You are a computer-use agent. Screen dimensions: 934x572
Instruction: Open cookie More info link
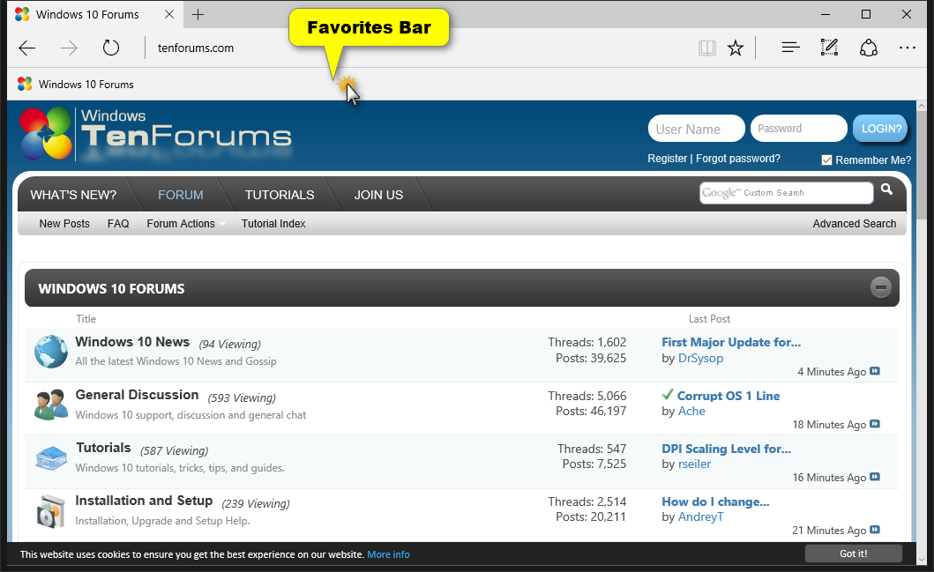388,554
